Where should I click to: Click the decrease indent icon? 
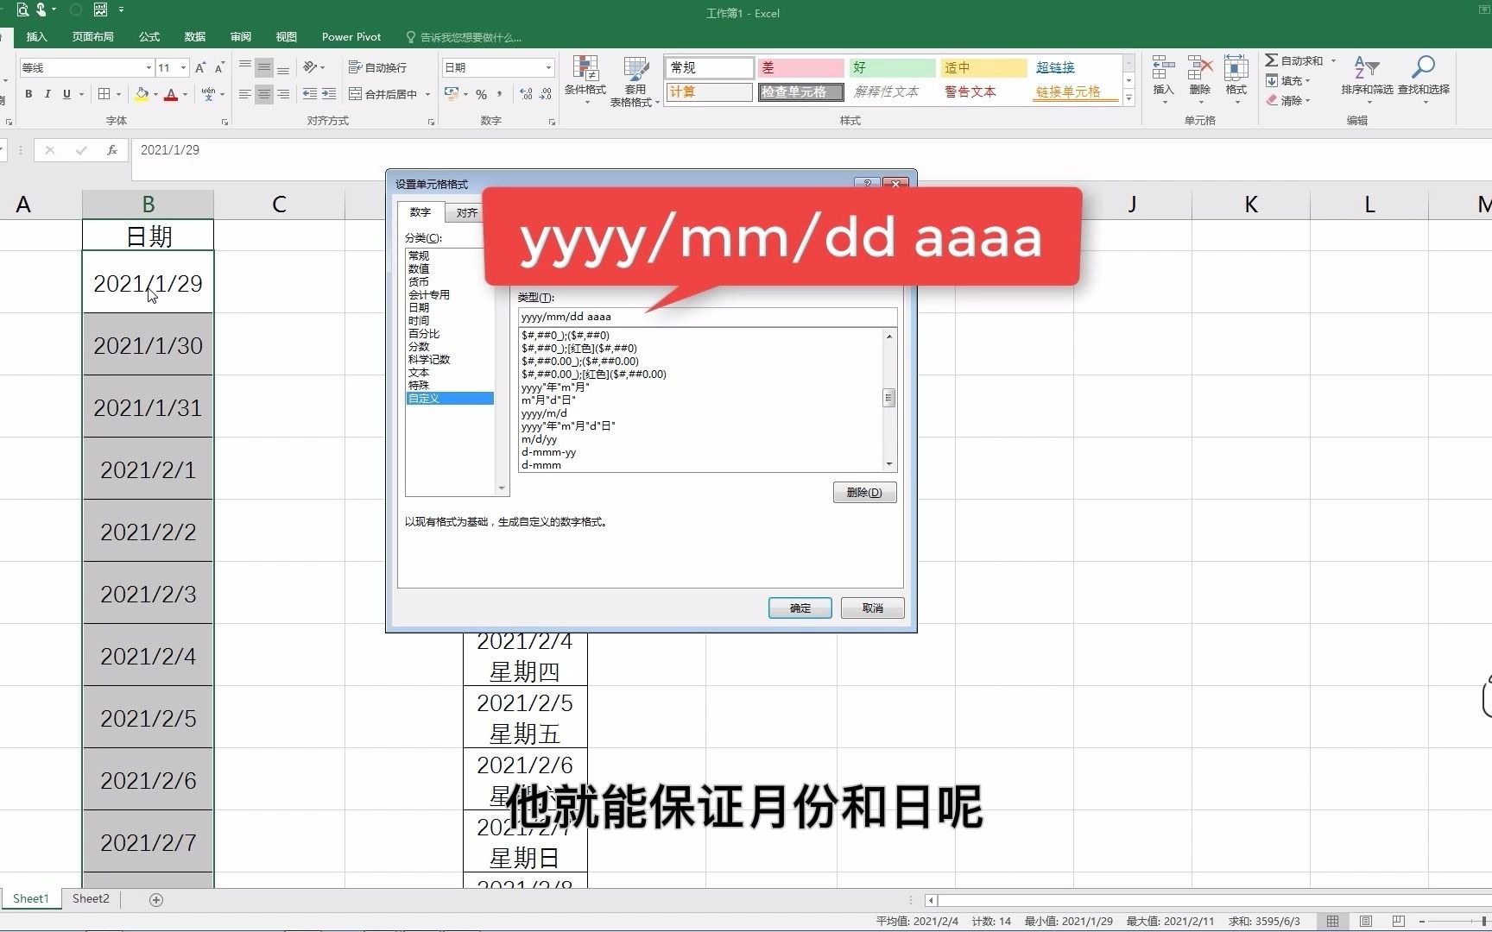coord(310,94)
